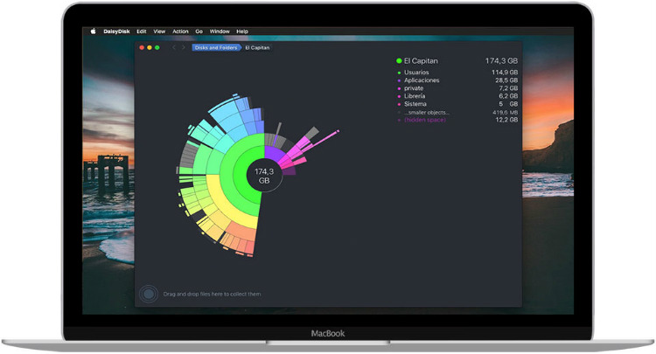Click the 28,5 GB size value

(506, 80)
